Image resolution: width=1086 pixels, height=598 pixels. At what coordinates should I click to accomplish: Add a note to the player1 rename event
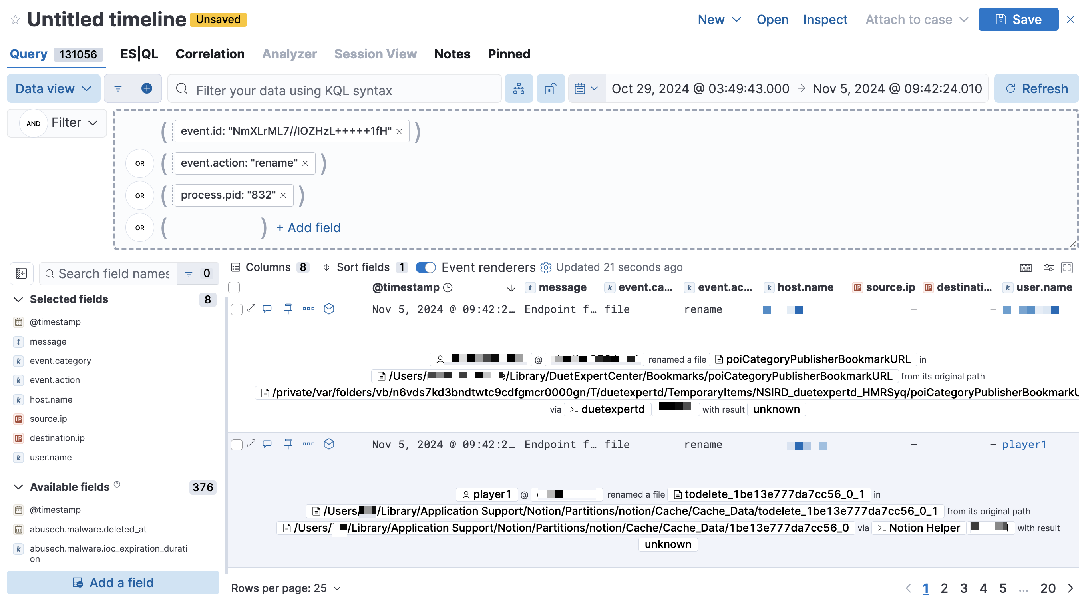point(267,444)
